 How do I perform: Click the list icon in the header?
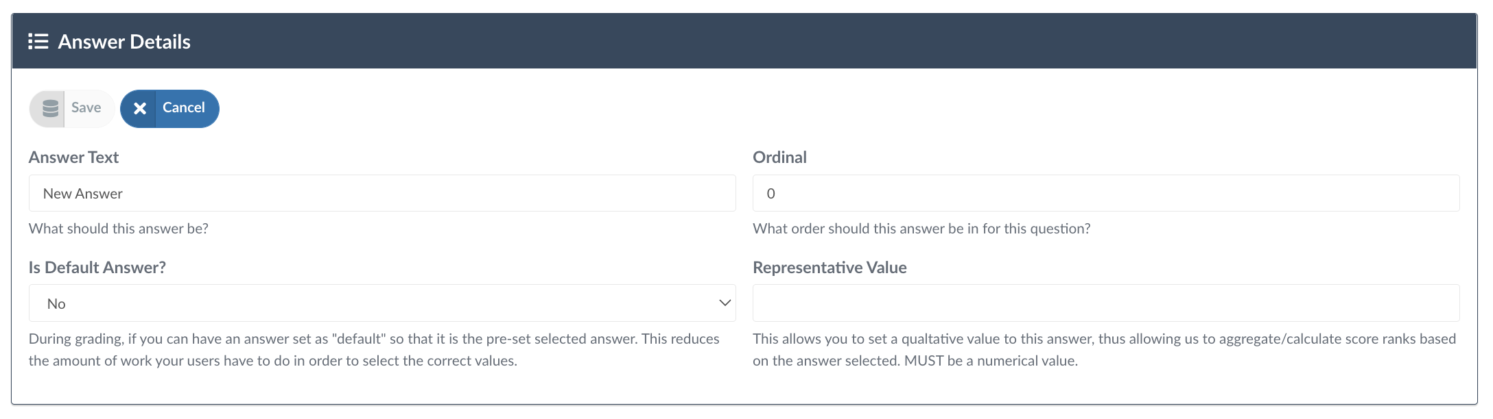point(38,42)
